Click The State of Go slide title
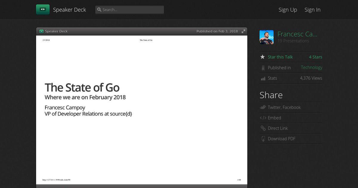The height and width of the screenshot is (188, 358). pos(82,88)
